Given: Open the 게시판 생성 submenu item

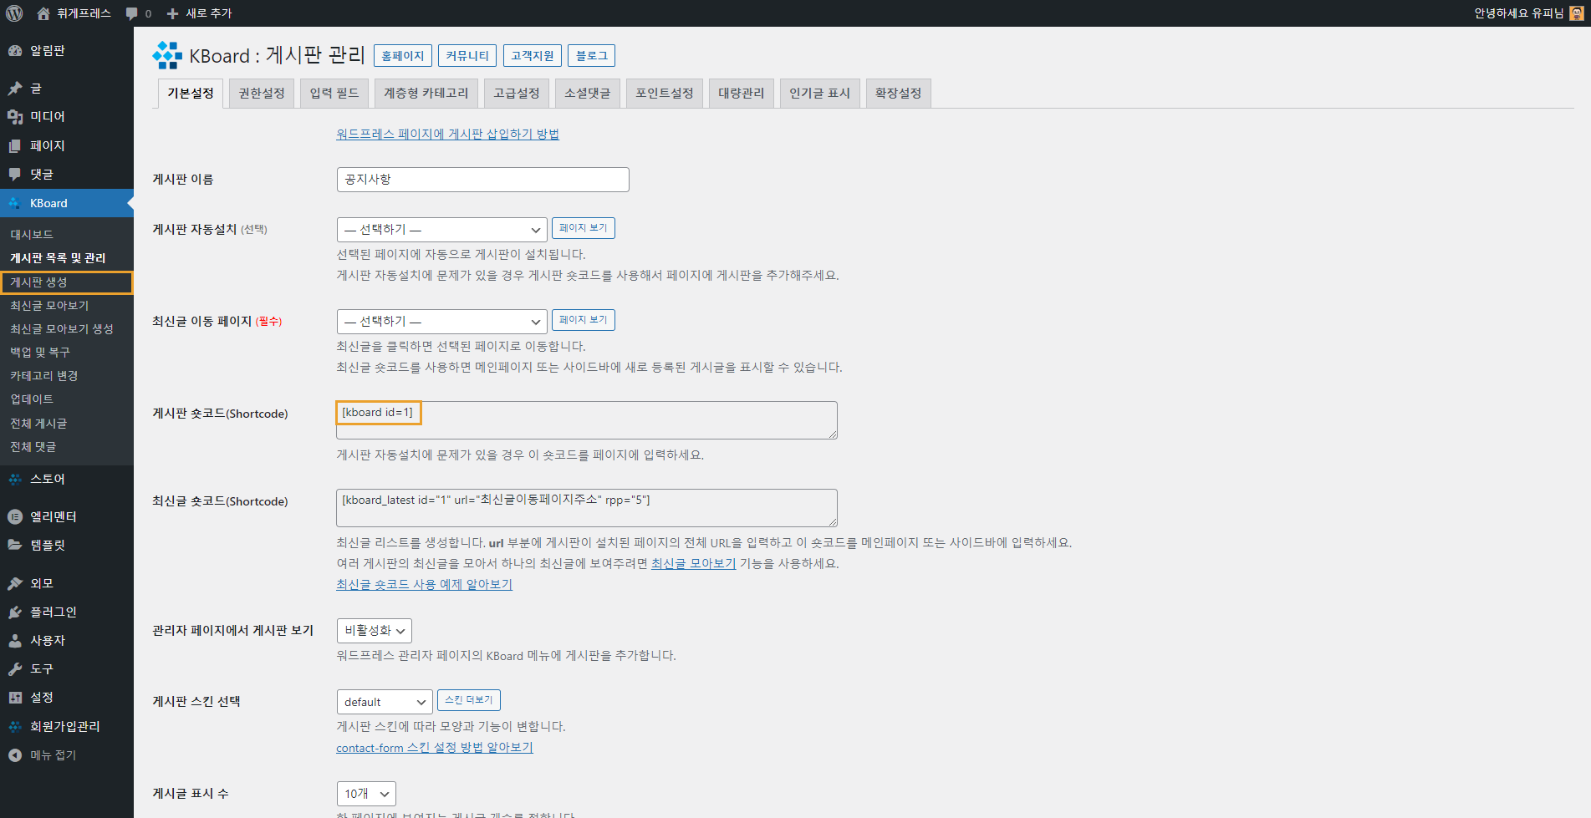Looking at the screenshot, I should (x=38, y=282).
